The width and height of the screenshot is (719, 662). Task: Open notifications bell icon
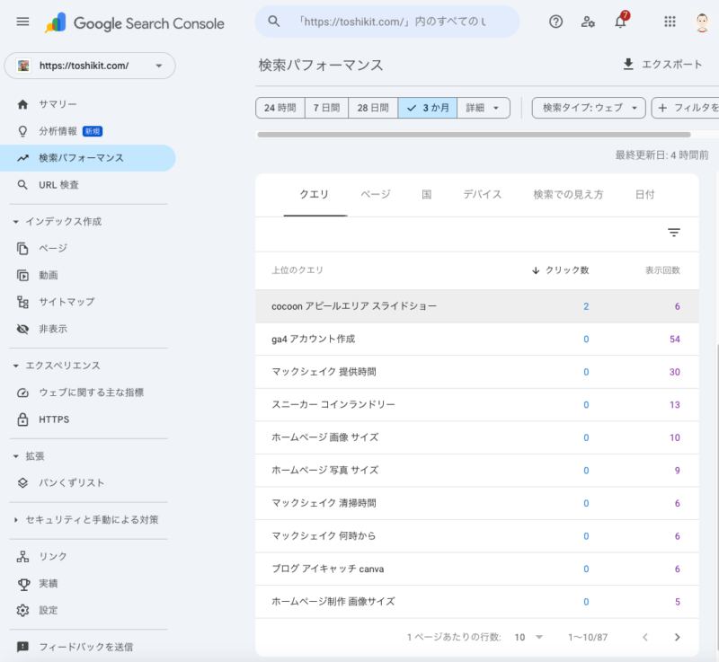coord(620,22)
